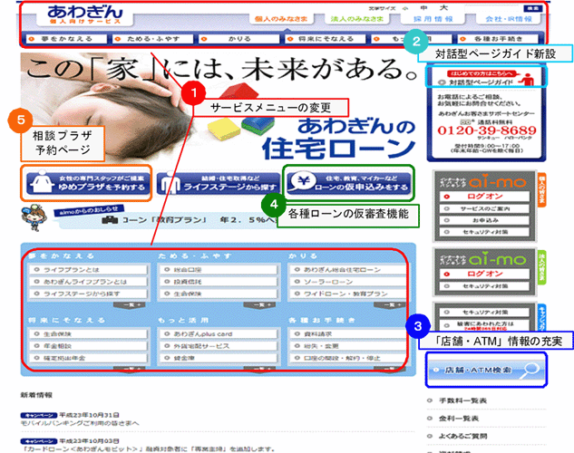This screenshot has height=453, width=574.
Task: Click ログオン in the green 法人 ai-mo panel
Action: (x=484, y=274)
